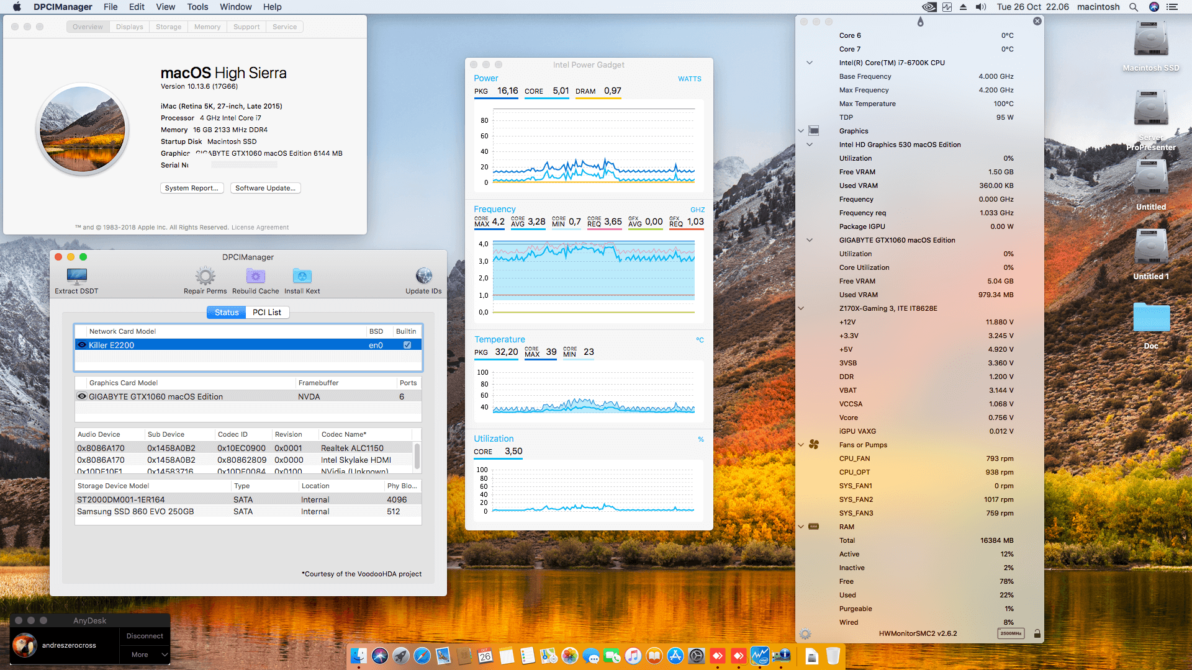
Task: Open Service tab in About This Mac
Action: click(285, 27)
